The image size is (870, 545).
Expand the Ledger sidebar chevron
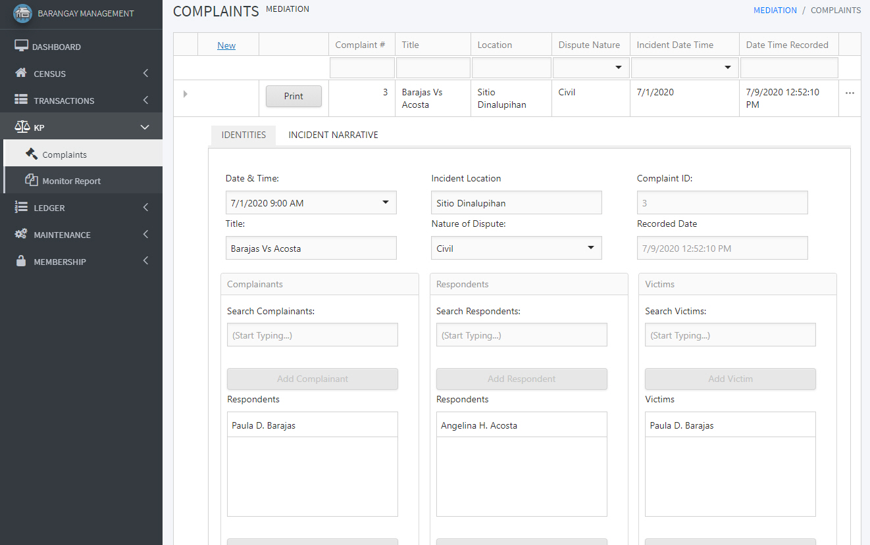tap(145, 207)
